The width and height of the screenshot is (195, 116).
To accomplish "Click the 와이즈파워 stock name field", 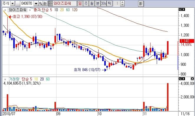I will tap(65, 3).
